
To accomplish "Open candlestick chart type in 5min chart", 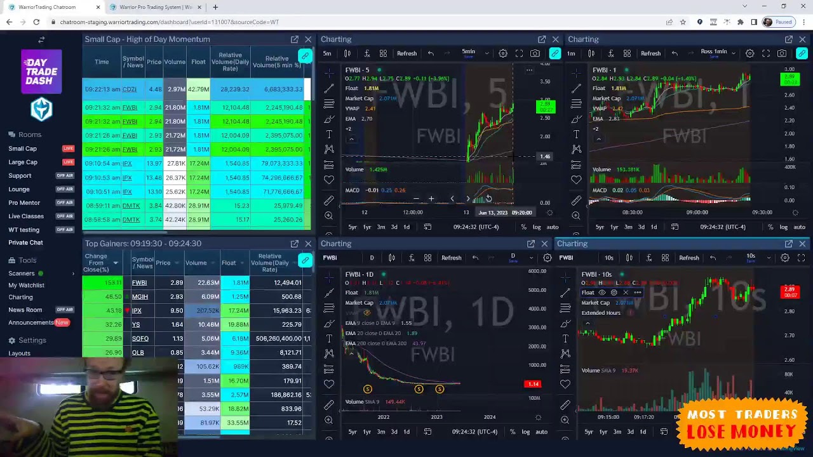I will click(x=347, y=53).
